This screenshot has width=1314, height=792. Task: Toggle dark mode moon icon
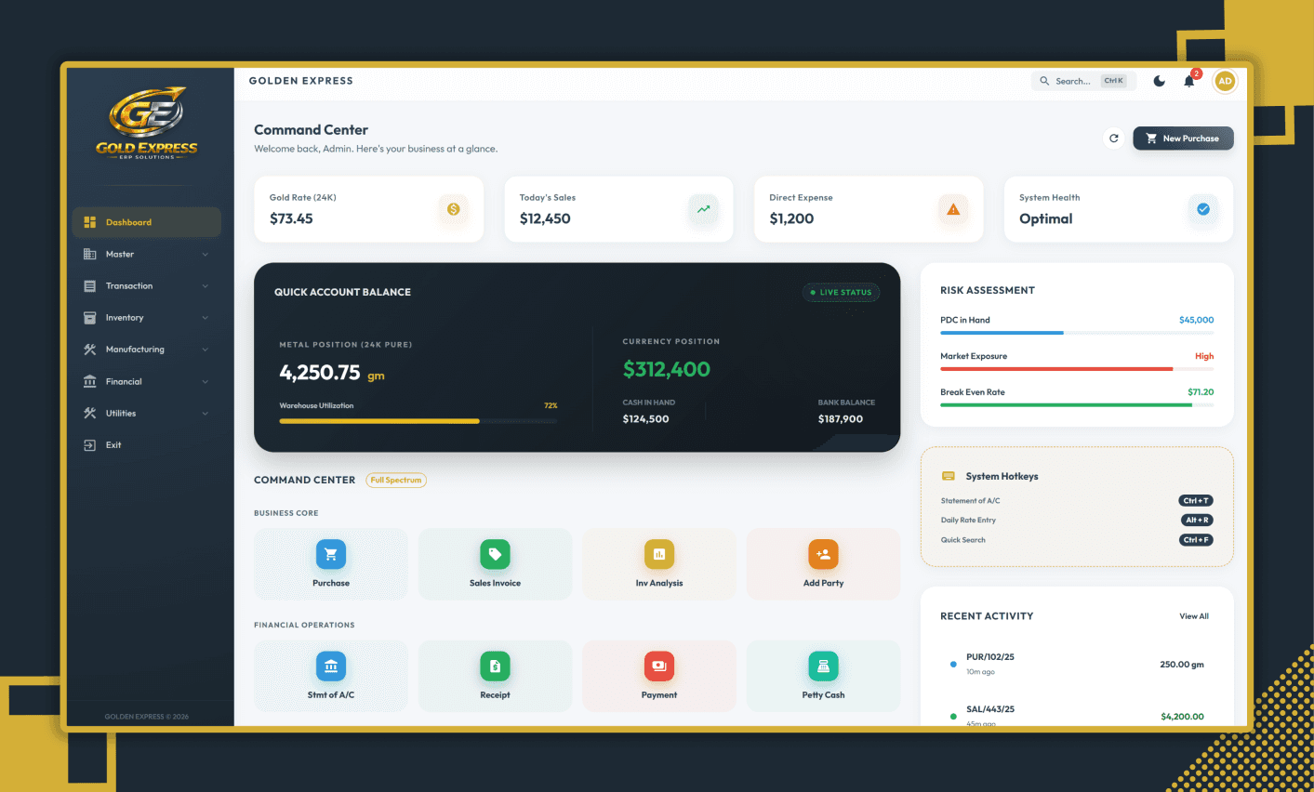1159,82
